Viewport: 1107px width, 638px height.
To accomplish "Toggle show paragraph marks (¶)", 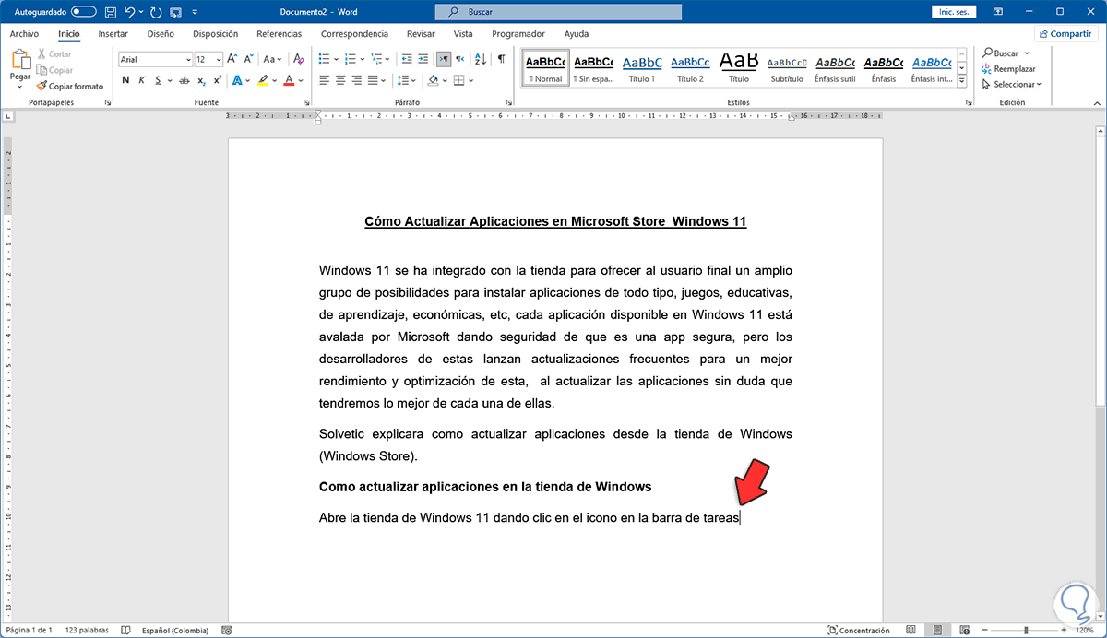I will point(501,59).
